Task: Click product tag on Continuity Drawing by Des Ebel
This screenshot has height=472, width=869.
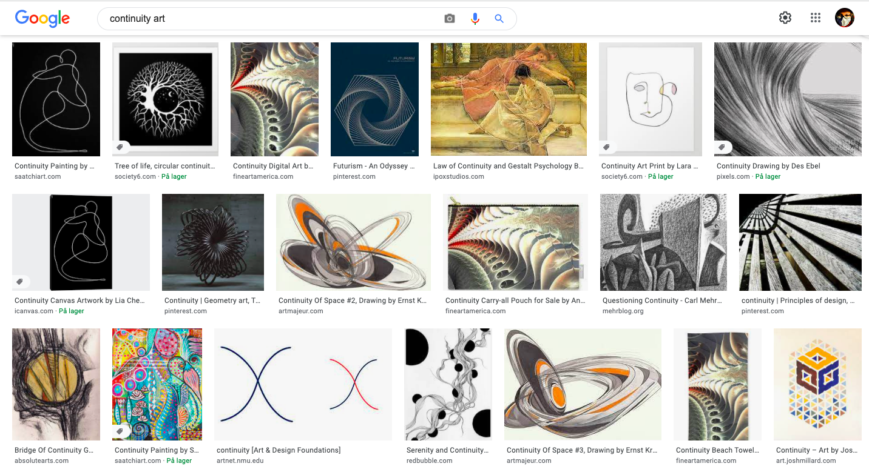Action: 722,147
